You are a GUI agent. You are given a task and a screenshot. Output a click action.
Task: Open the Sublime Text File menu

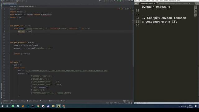click(136, 1)
